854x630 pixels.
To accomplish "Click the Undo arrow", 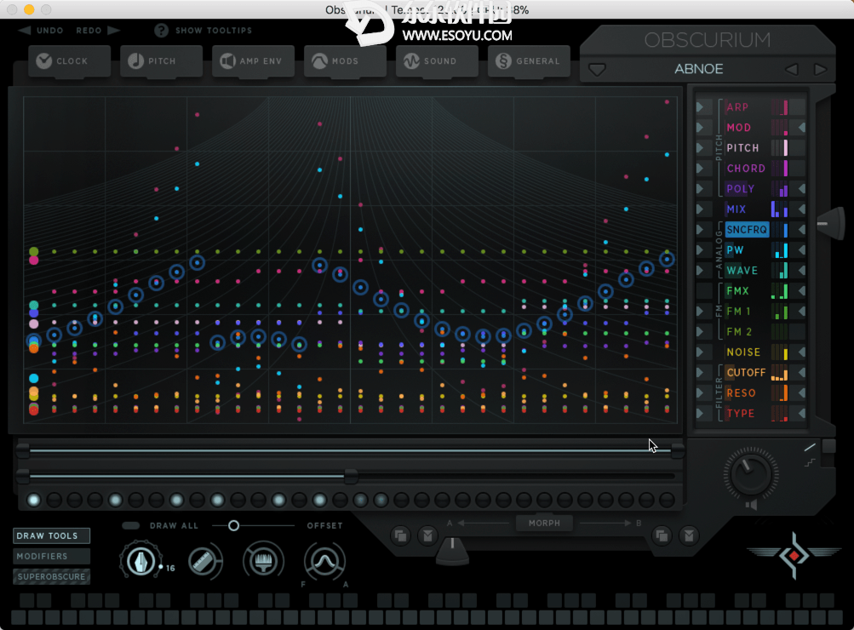I will coord(25,31).
